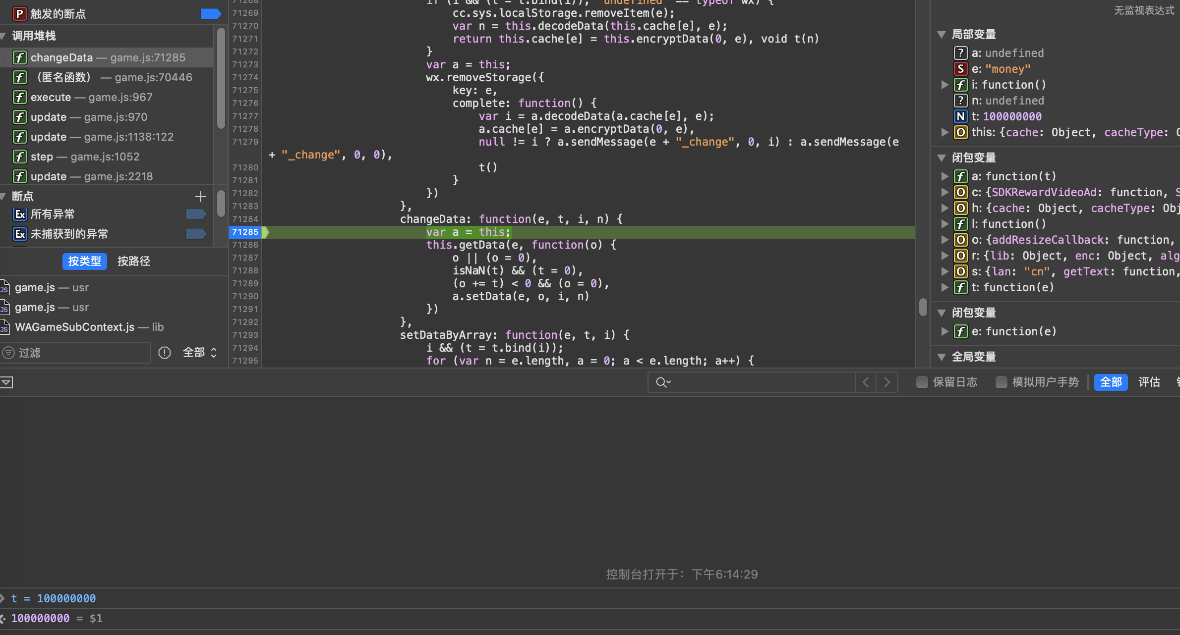Viewport: 1180px width, 635px height.
Task: Open the WAGameSubContext.js — lib file
Action: point(114,327)
